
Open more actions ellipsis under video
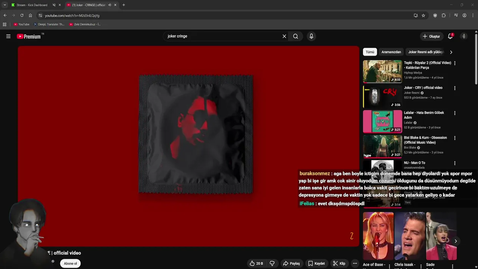coord(355,263)
